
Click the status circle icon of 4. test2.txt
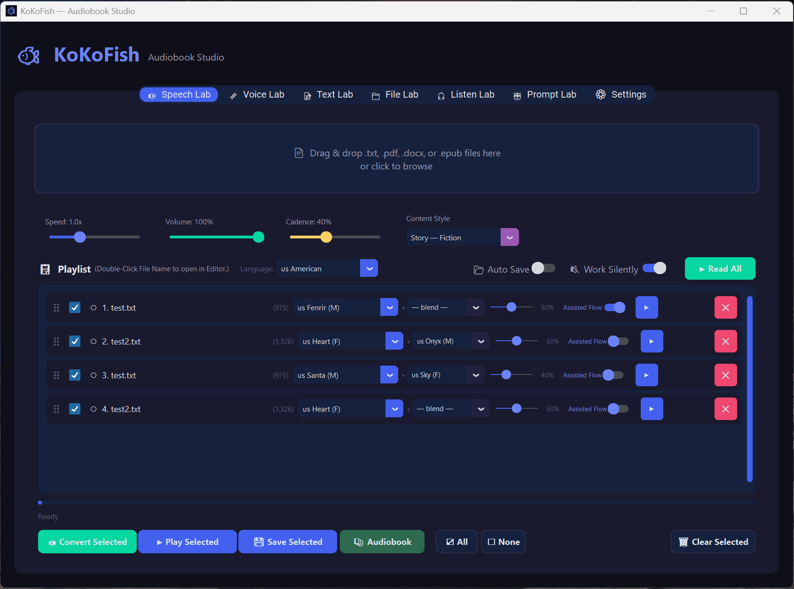pyautogui.click(x=94, y=409)
